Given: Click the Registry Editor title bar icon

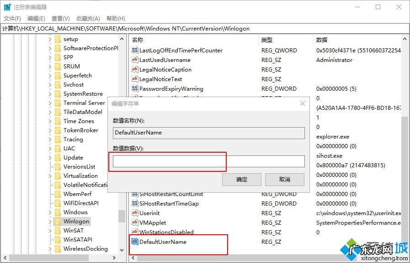Looking at the screenshot, I should pos(6,7).
